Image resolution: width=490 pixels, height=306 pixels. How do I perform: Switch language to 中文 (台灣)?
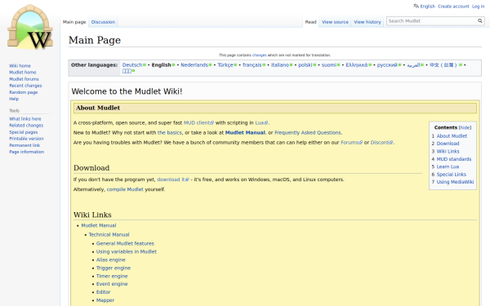coord(443,65)
